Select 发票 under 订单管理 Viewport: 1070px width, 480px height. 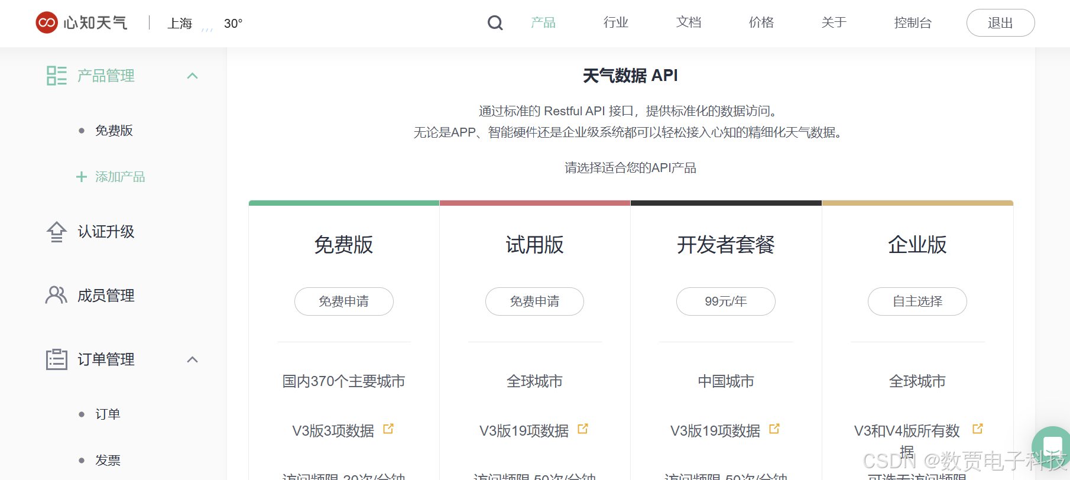coord(108,460)
